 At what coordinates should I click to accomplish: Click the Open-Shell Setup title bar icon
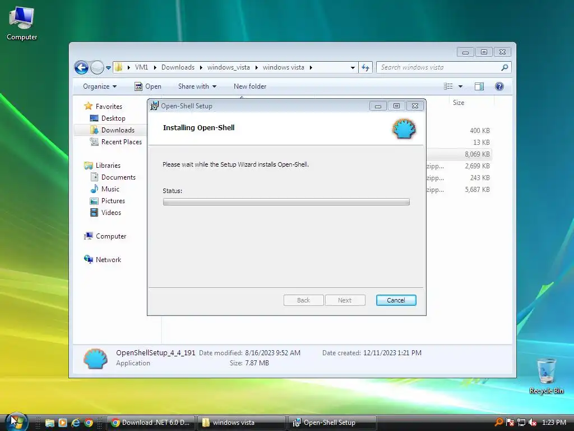point(154,106)
